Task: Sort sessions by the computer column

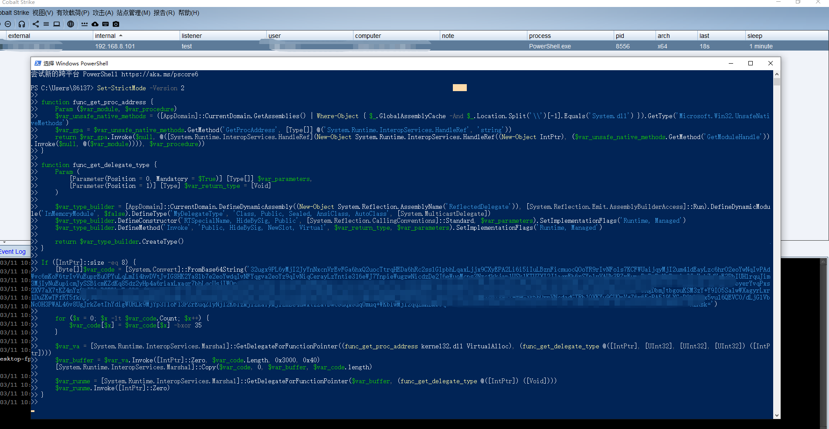Action: [x=397, y=36]
